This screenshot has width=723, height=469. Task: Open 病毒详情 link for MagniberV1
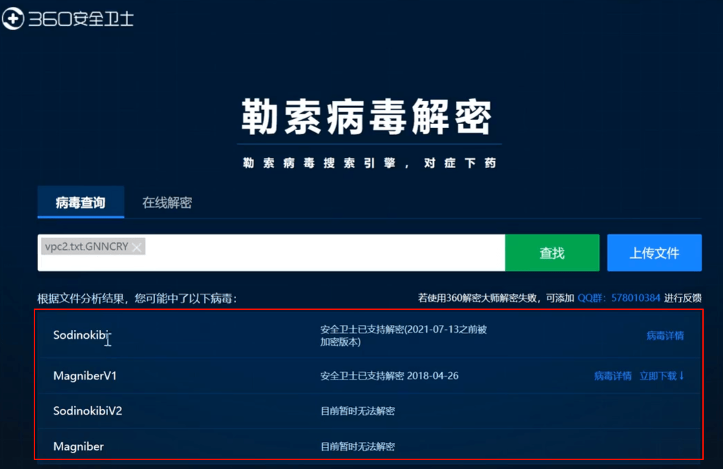pyautogui.click(x=613, y=376)
